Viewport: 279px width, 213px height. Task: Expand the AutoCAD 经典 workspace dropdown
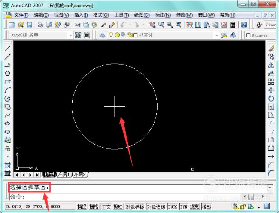click(71, 35)
